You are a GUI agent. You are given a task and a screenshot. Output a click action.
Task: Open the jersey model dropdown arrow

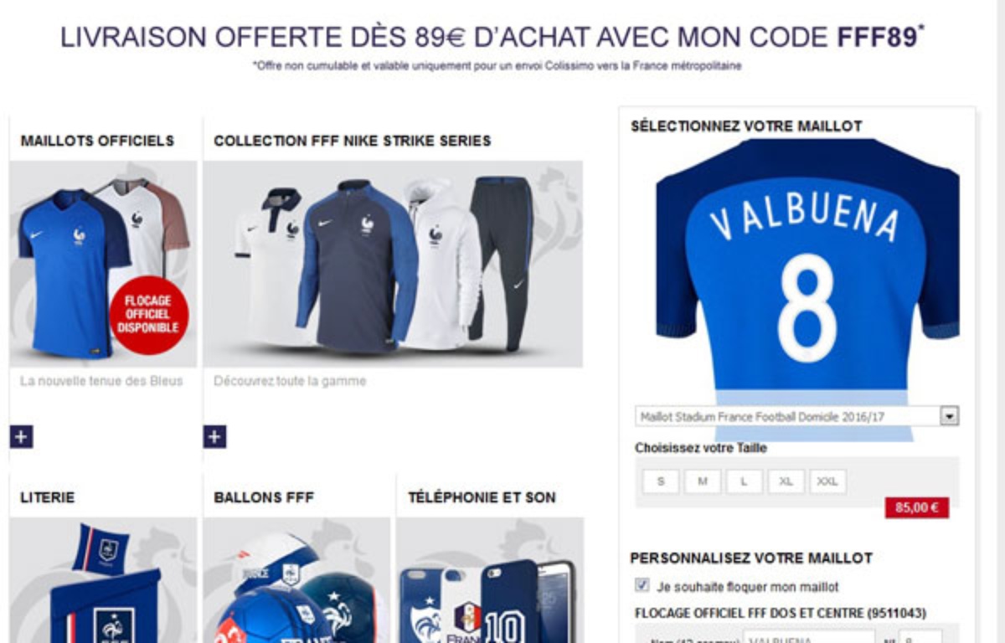tap(950, 416)
